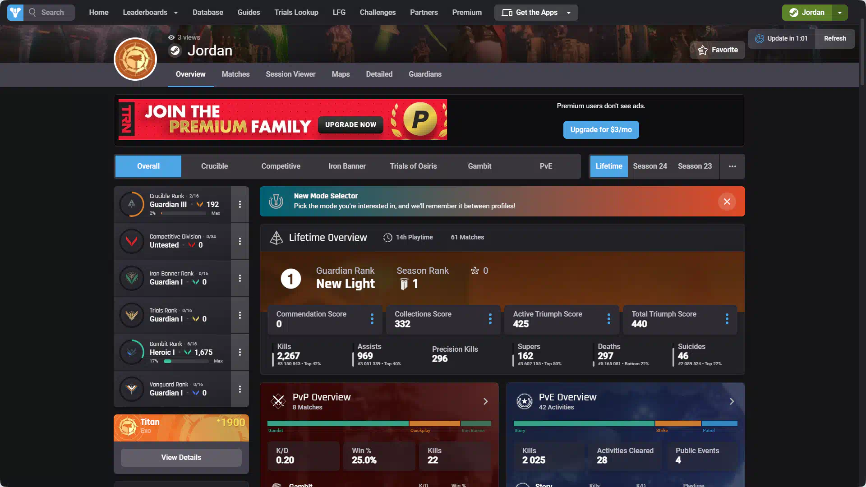Click the Lifetime Overview tricorn icon
The height and width of the screenshot is (487, 866).
pyautogui.click(x=276, y=238)
